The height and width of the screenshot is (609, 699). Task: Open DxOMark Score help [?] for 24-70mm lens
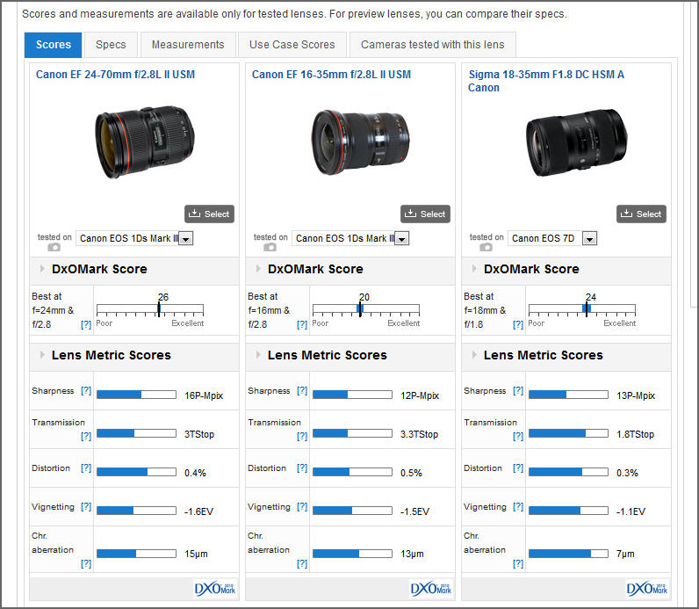[x=86, y=324]
